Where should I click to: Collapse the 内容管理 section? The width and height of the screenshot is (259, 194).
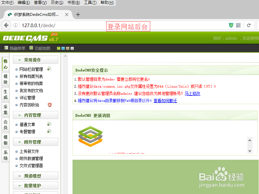point(36,115)
